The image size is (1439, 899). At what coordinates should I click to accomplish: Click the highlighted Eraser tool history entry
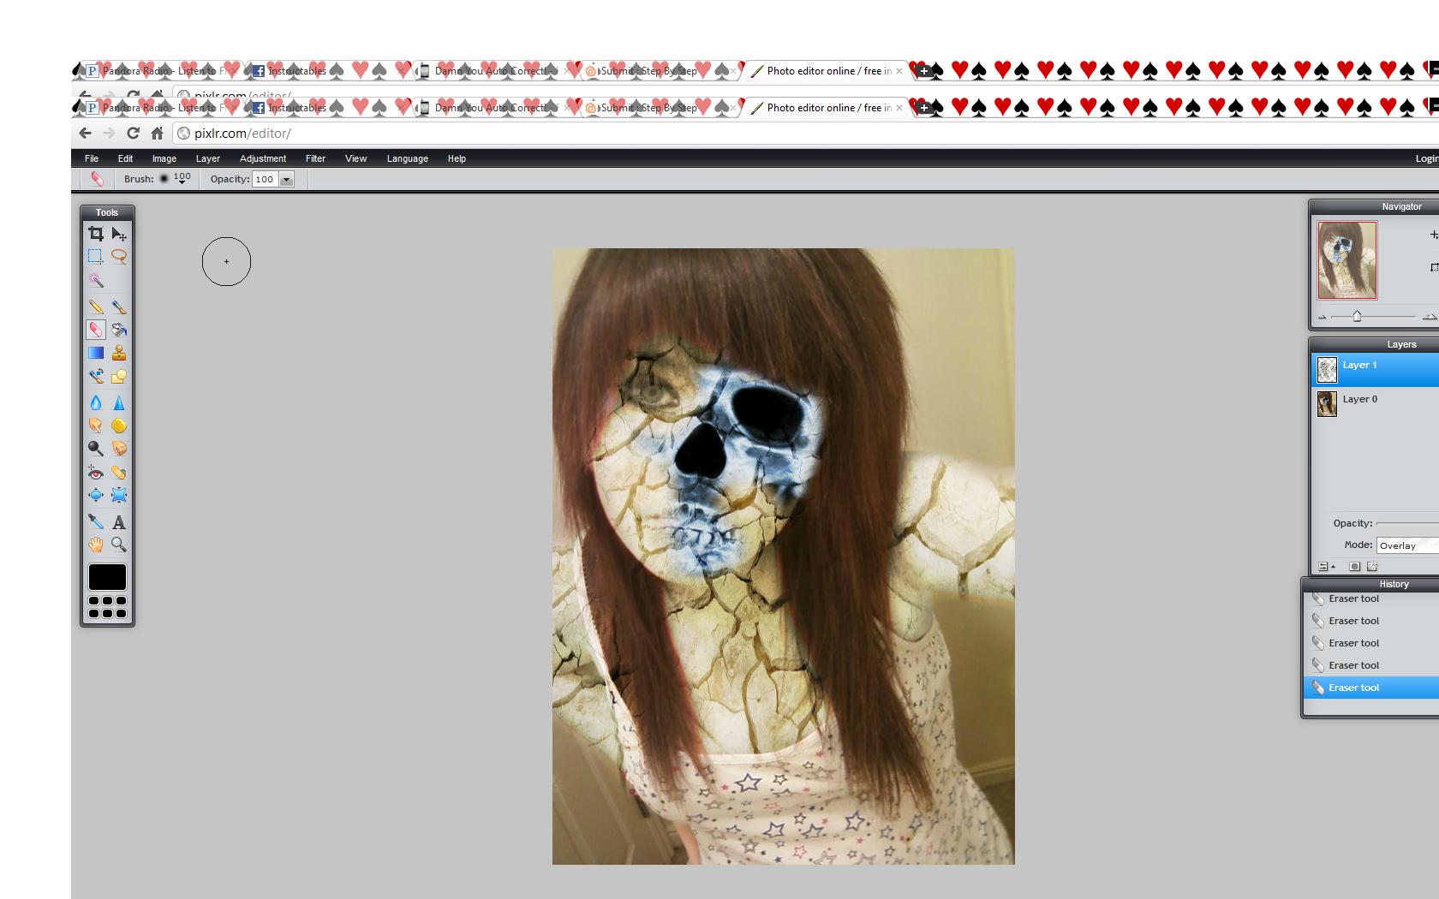point(1371,688)
